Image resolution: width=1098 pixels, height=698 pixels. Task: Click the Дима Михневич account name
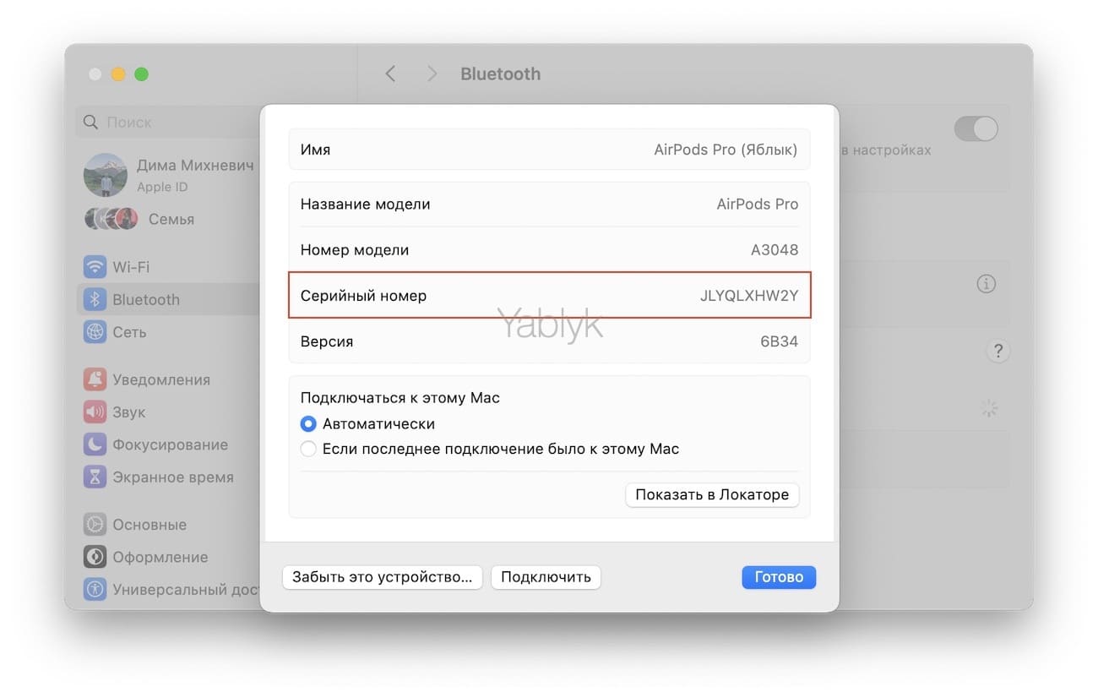point(195,166)
